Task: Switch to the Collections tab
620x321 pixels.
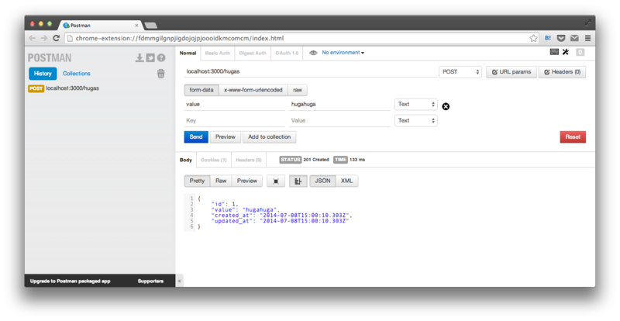Action: coord(76,74)
